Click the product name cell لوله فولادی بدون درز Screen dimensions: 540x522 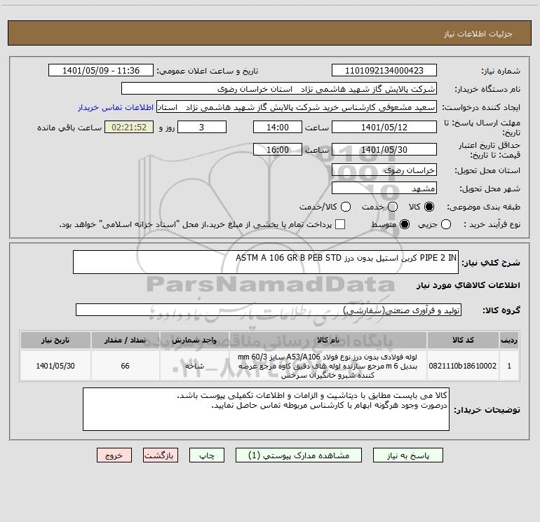click(x=328, y=366)
